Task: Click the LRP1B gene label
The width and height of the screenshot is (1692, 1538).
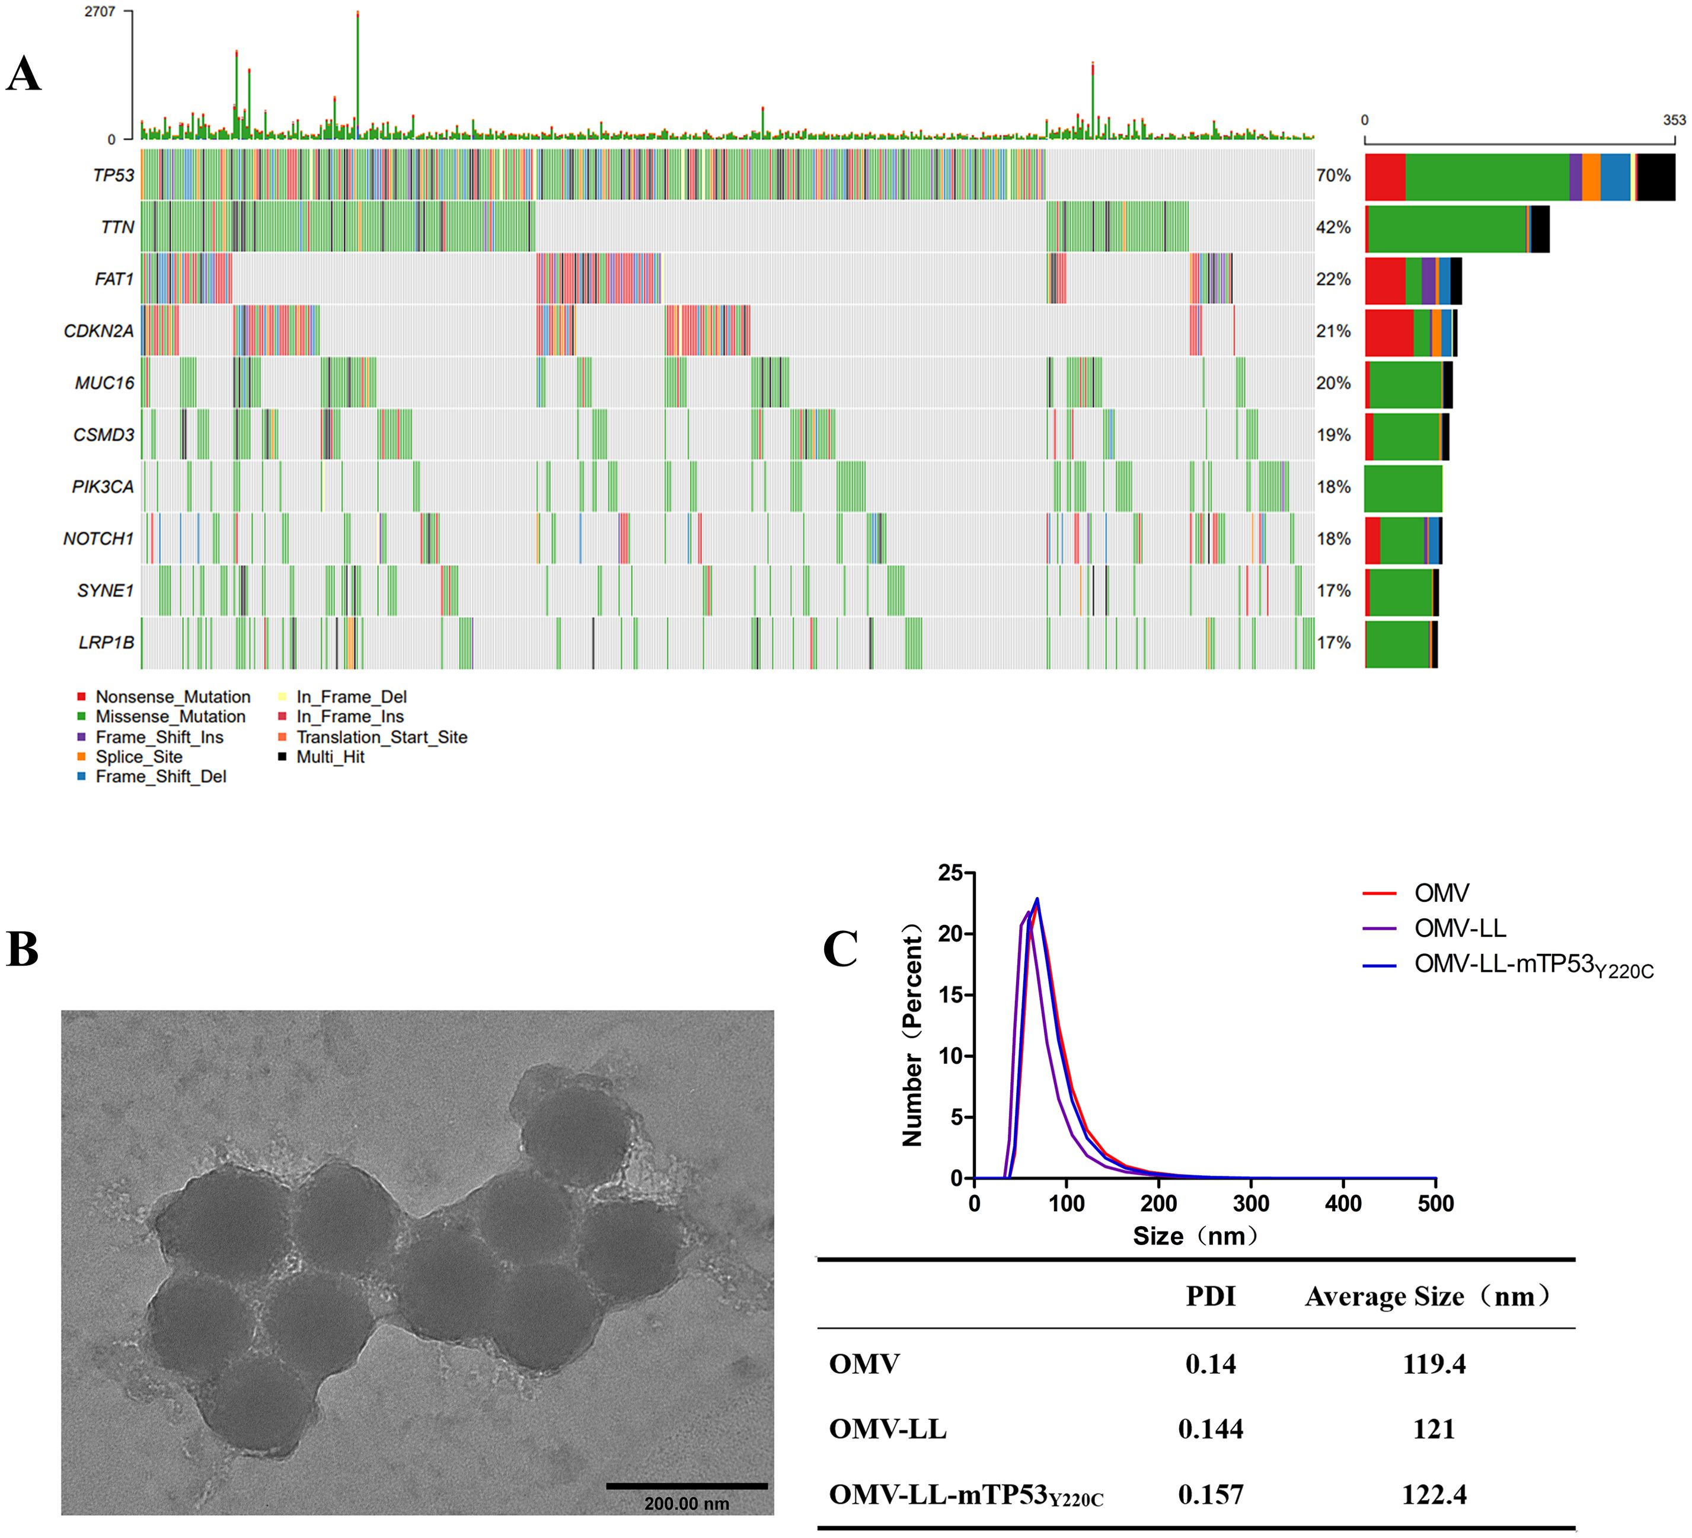Action: [x=107, y=643]
